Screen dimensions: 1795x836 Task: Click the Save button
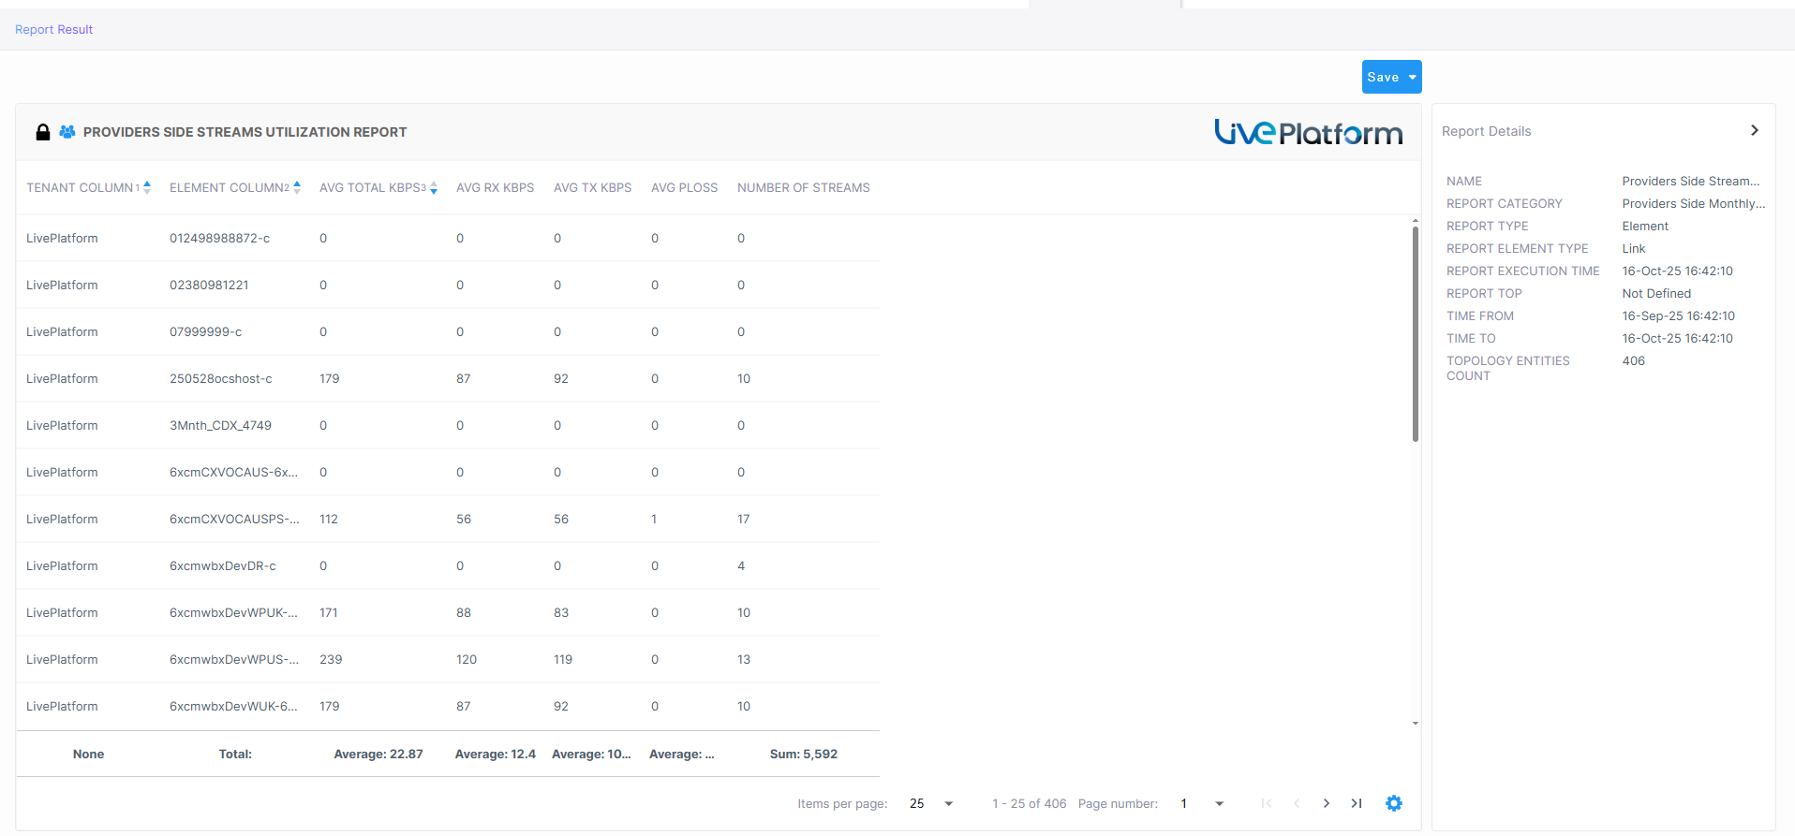click(x=1382, y=78)
